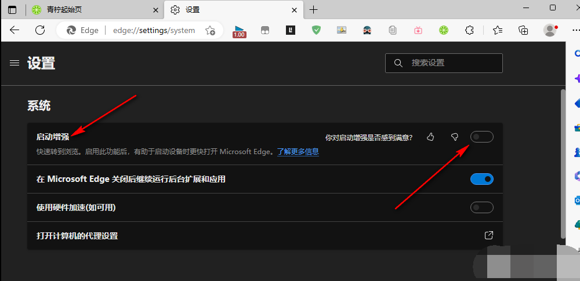Open the Extensions puzzle piece menu
This screenshot has width=580, height=281.
(x=469, y=30)
